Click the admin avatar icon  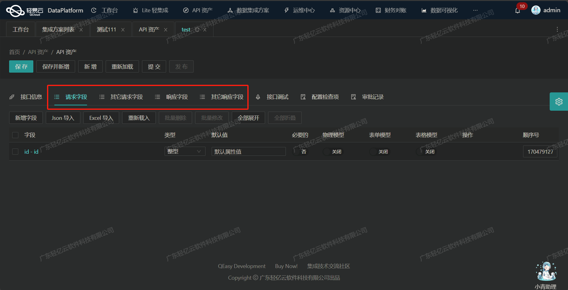tap(536, 10)
